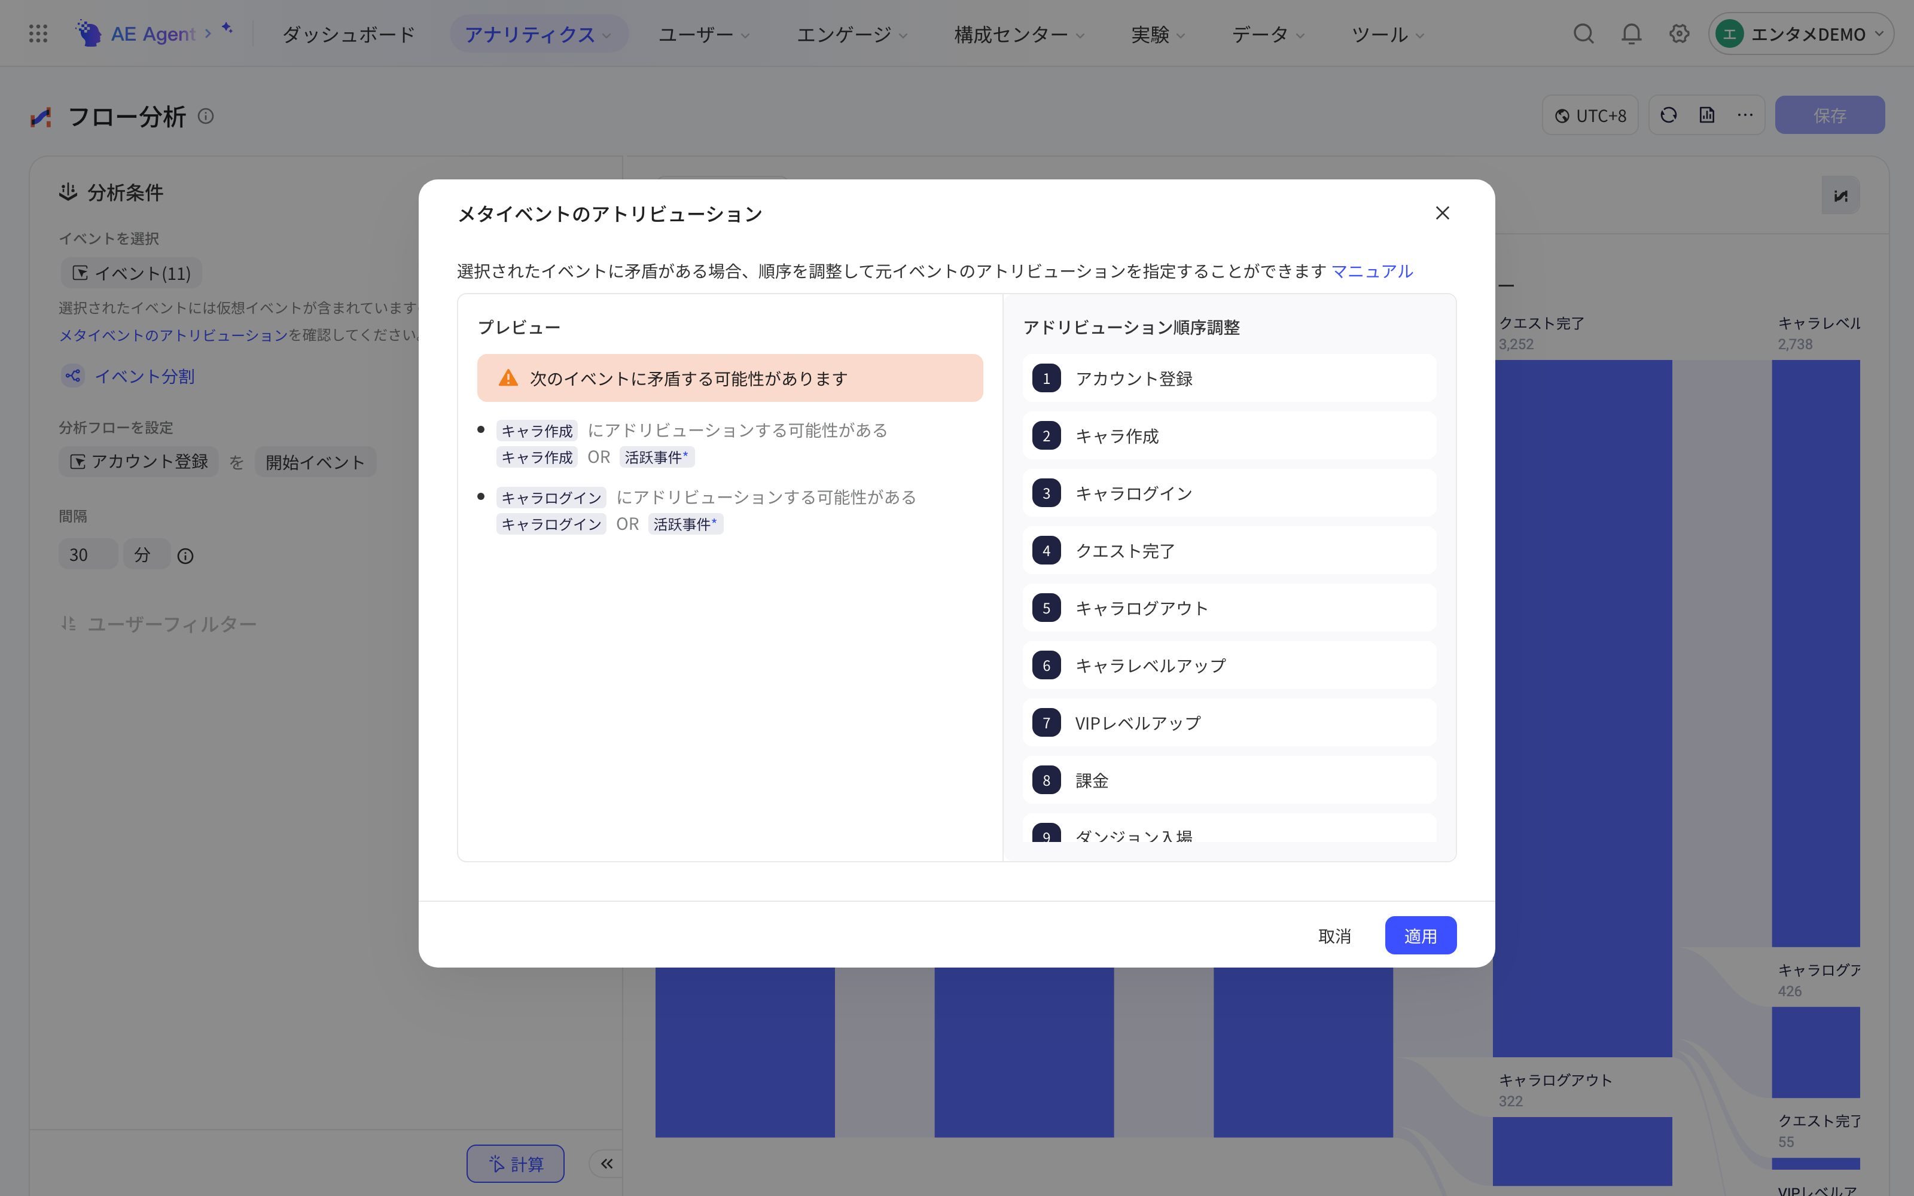1914x1196 pixels.
Task: Click the 開始イベント chip
Action: pyautogui.click(x=315, y=462)
